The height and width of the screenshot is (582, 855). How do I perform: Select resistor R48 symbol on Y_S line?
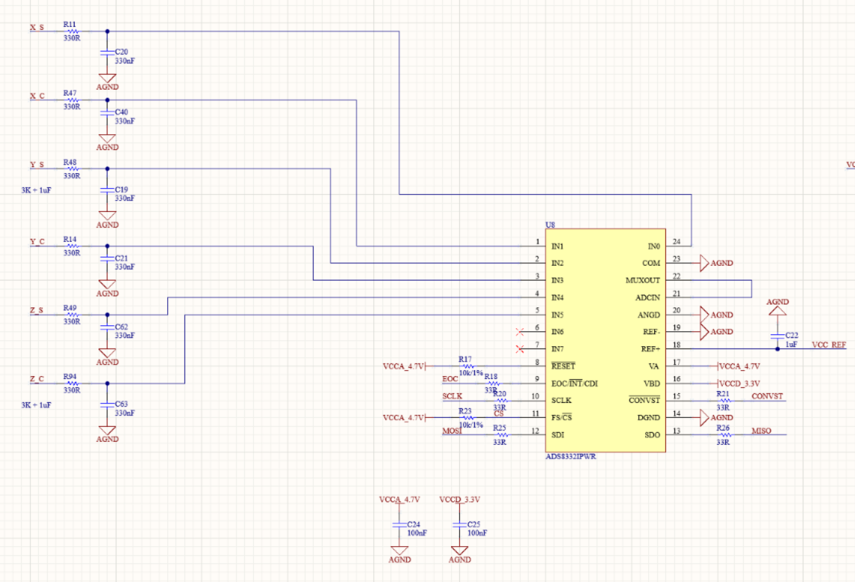coord(72,169)
